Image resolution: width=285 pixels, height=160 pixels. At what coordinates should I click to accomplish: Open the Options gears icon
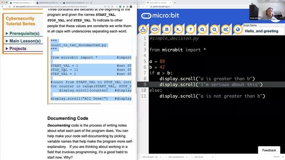[x=226, y=29]
